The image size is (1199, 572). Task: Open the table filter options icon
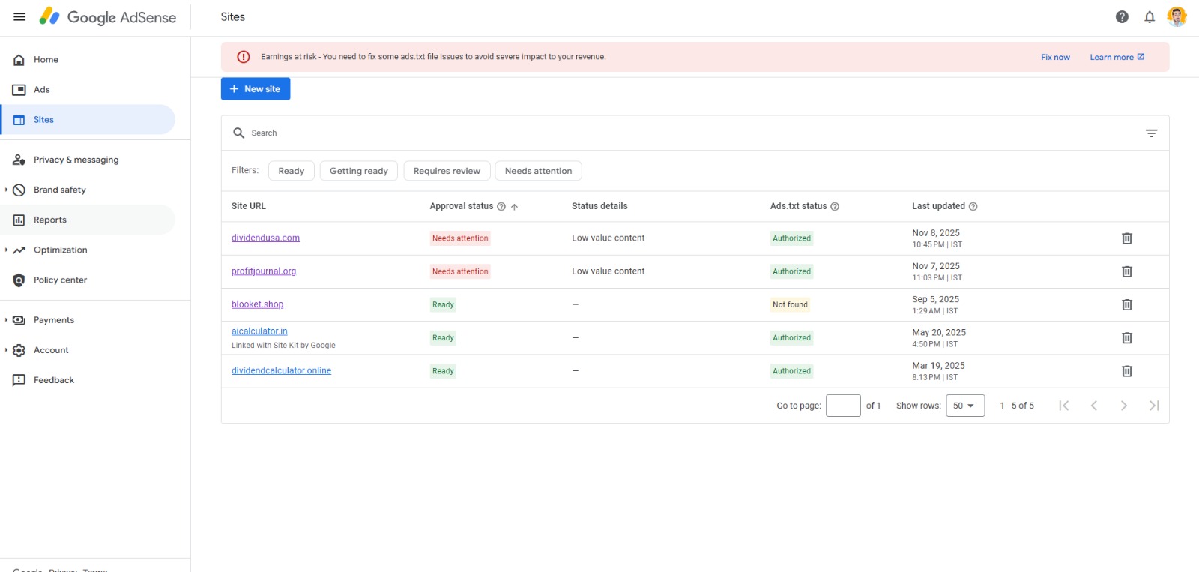pyautogui.click(x=1151, y=133)
